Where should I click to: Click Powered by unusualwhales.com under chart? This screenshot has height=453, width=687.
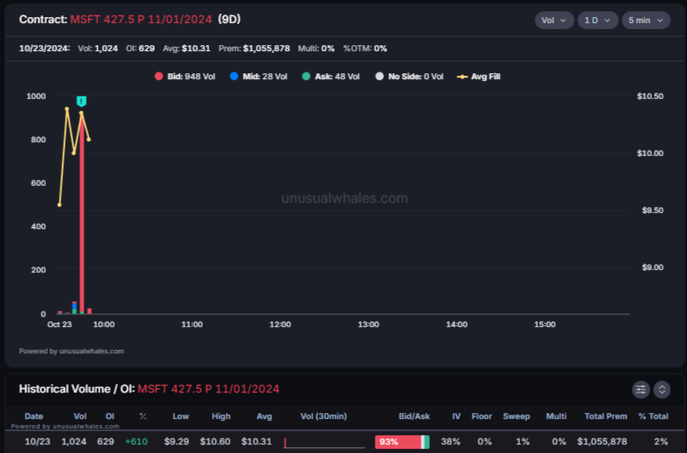[72, 351]
